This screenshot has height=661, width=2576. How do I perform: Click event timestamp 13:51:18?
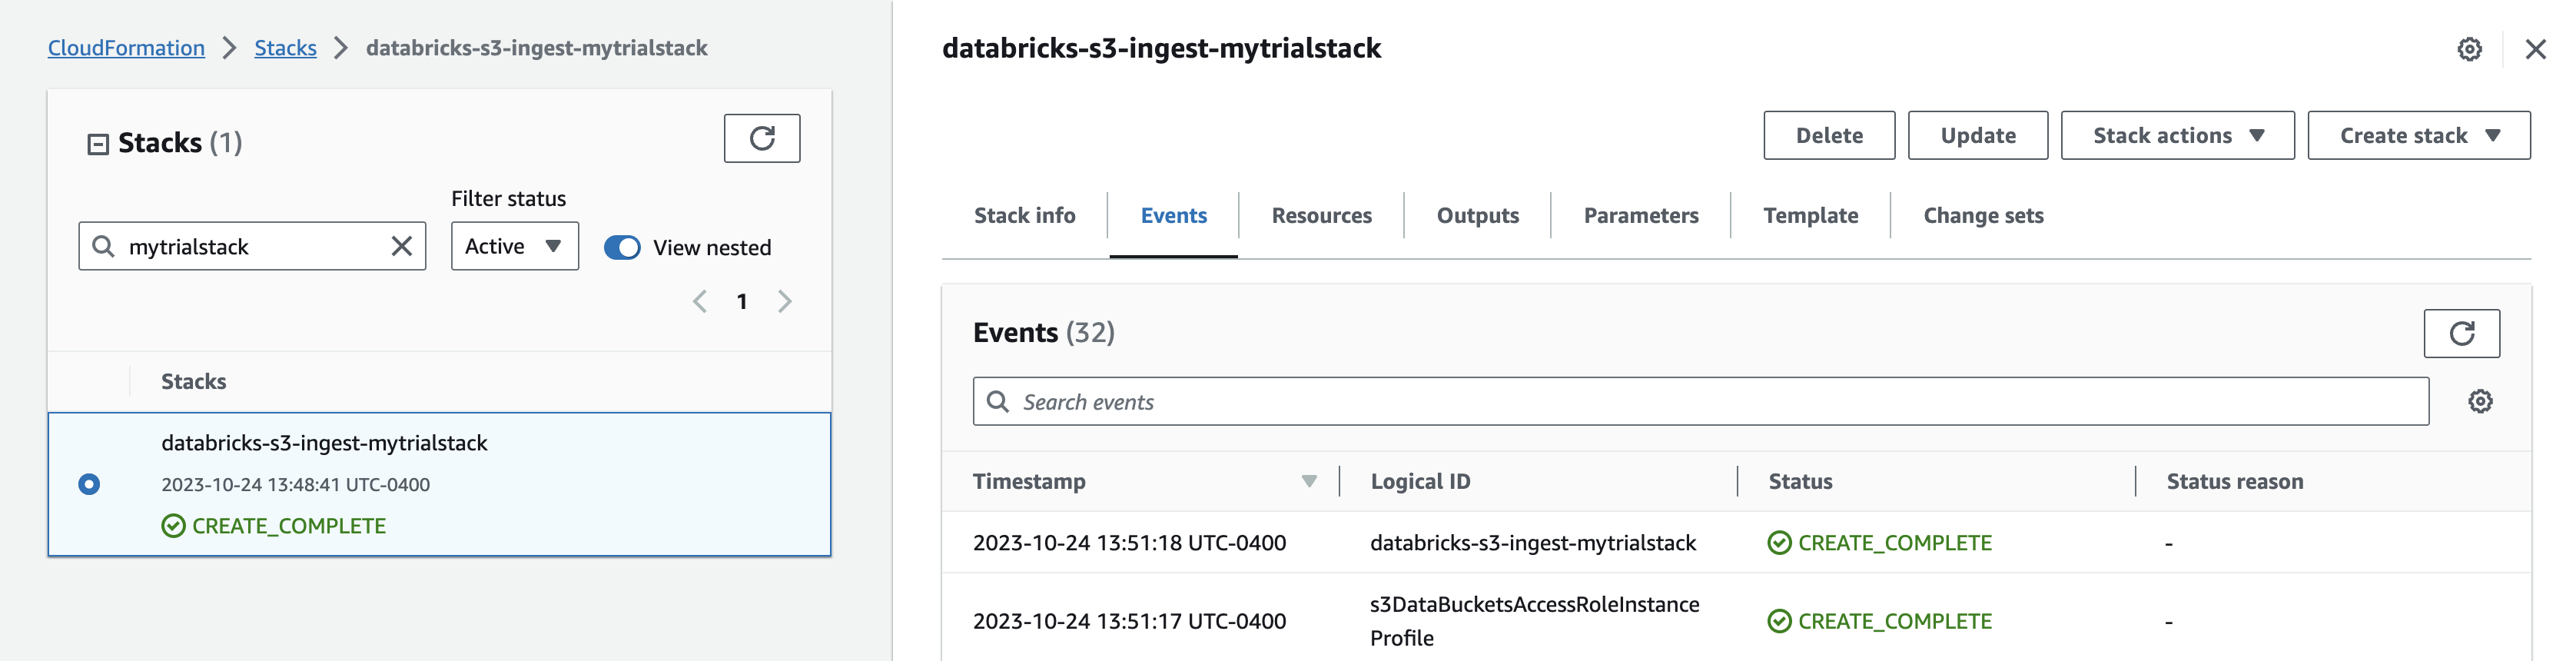point(1129,542)
